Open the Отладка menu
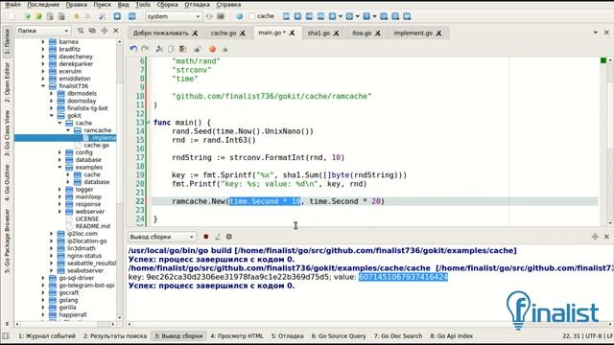The image size is (614, 345). coord(197,4)
